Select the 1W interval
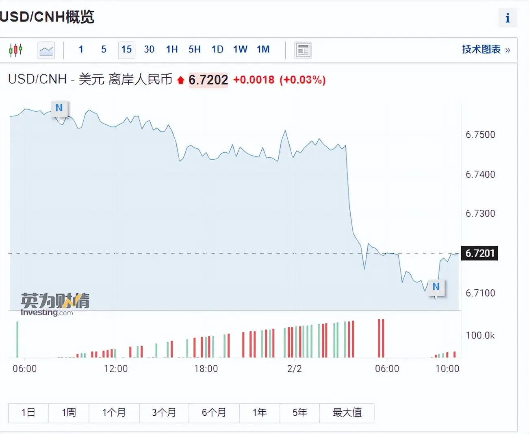The width and height of the screenshot is (529, 434). [240, 50]
